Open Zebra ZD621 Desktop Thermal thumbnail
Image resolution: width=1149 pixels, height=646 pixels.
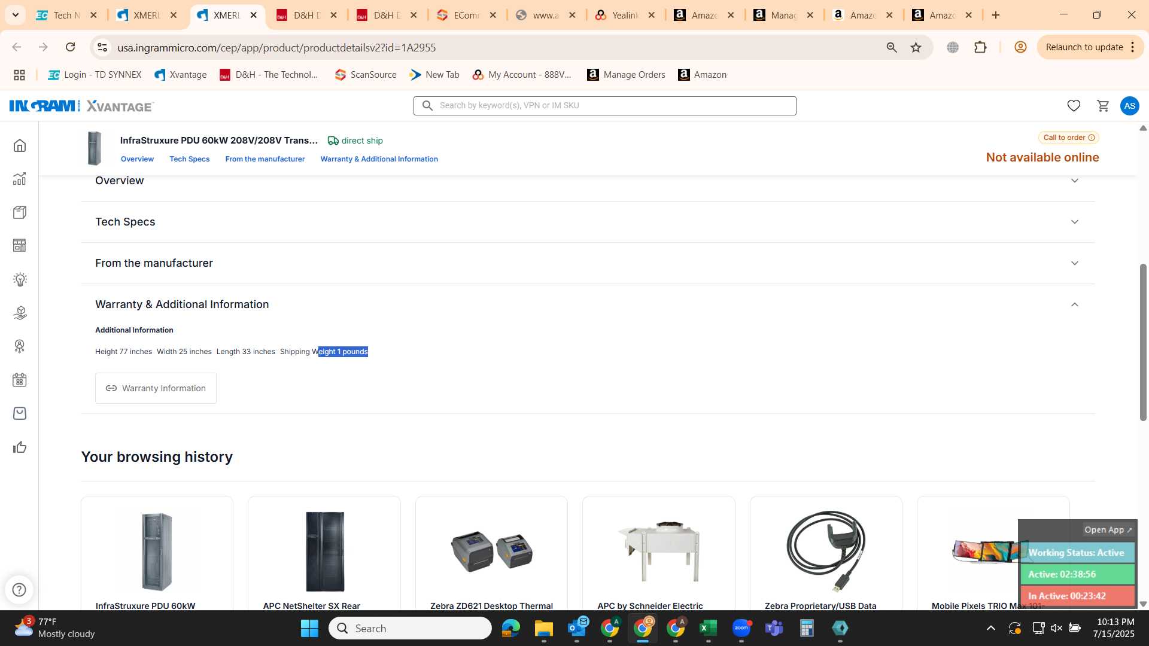pos(491,551)
